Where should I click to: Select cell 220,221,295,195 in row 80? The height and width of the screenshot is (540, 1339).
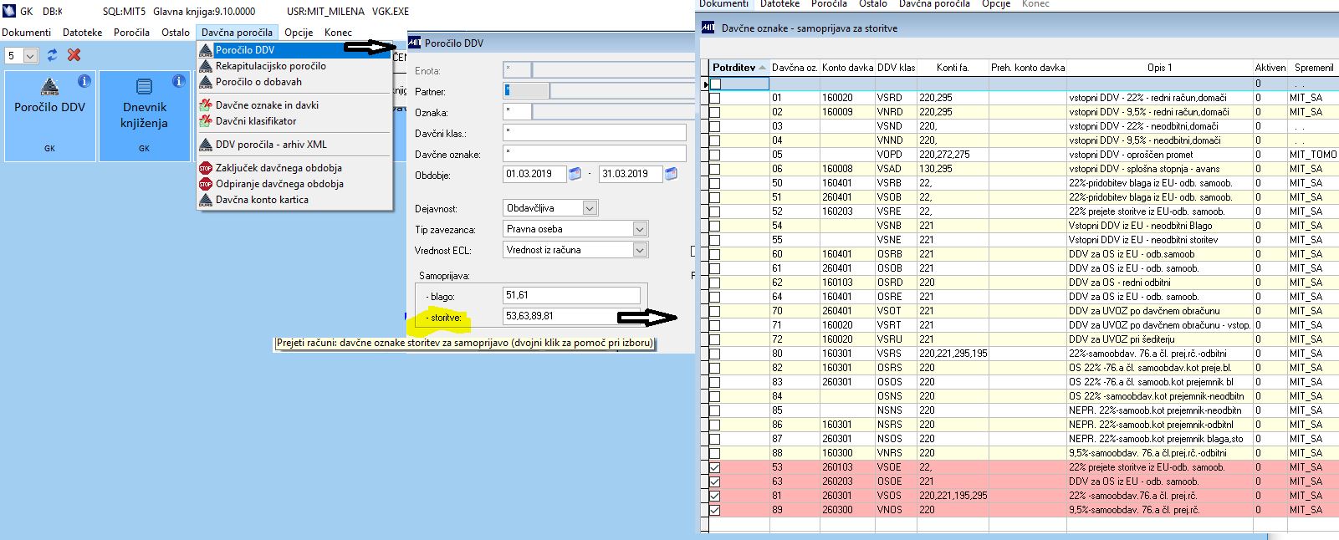[x=953, y=354]
